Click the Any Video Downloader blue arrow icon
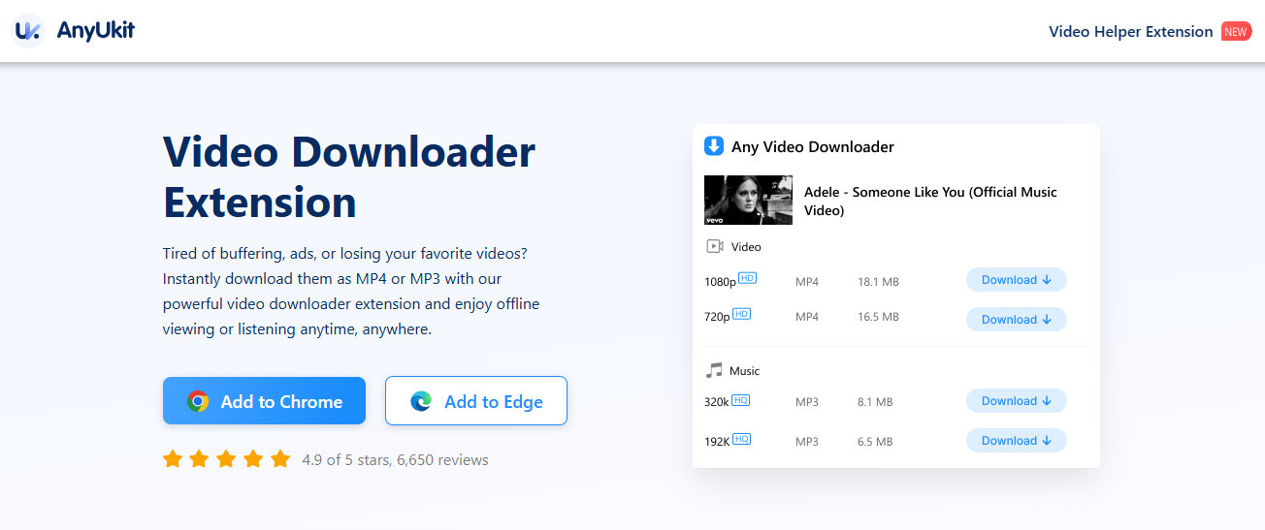Viewport: 1265px width, 530px height. point(714,146)
